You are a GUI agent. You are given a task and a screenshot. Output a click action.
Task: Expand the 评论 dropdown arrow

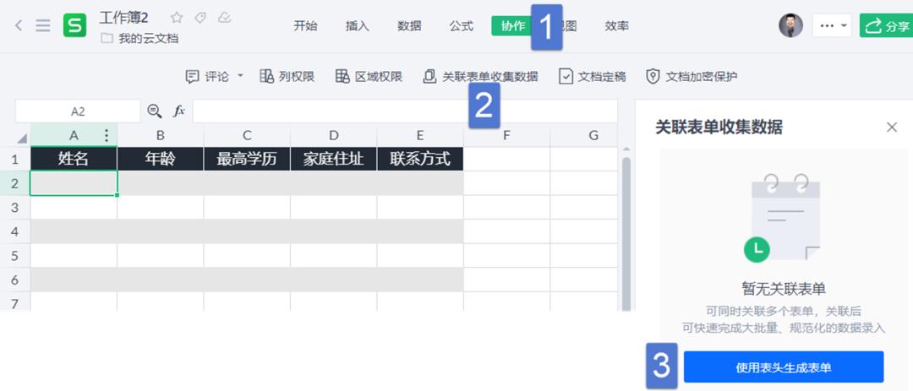[240, 76]
